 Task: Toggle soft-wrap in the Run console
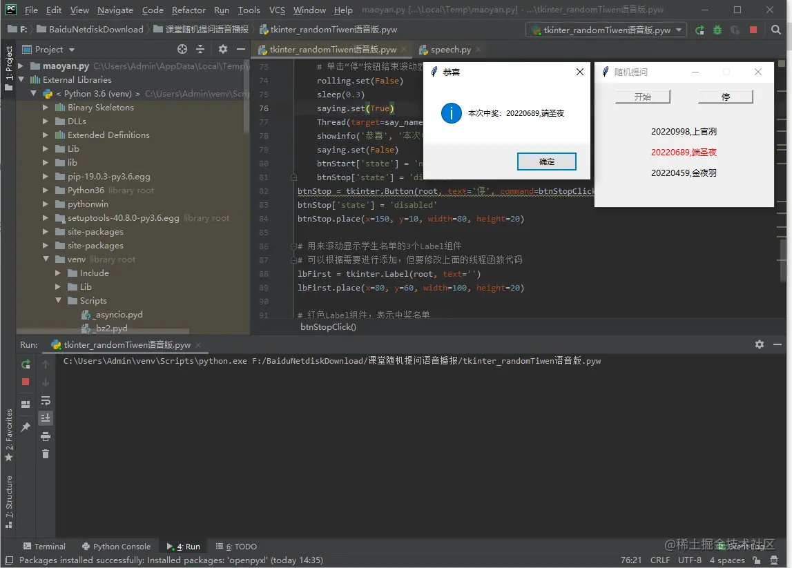(46, 400)
